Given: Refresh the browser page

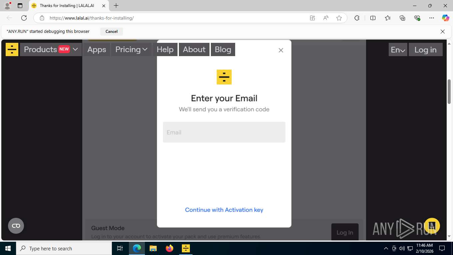Looking at the screenshot, I should tap(24, 18).
